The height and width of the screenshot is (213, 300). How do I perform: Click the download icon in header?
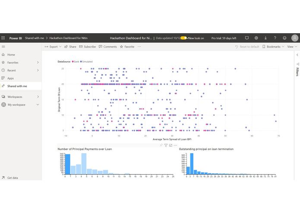265,38
